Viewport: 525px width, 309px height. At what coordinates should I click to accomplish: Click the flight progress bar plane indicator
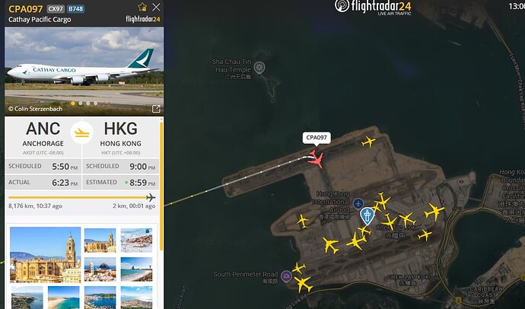tap(151, 198)
